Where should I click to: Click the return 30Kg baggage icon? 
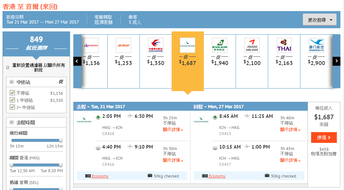[x=267, y=176]
